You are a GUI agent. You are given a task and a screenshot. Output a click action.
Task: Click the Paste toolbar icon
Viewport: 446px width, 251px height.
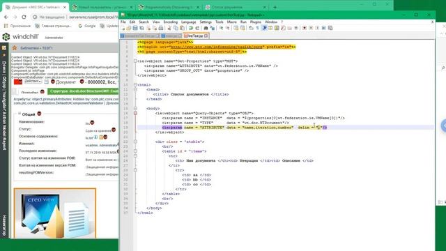(182, 28)
